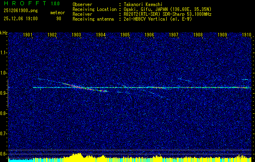Click the date stamp 25.12.06 19:00
The width and height of the screenshot is (255, 162).
21,19
